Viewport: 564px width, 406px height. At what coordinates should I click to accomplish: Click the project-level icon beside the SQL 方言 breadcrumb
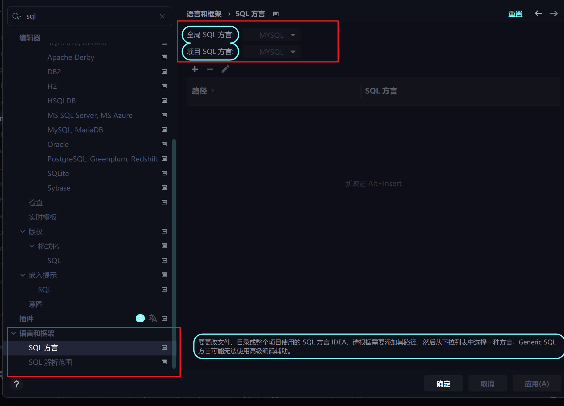click(x=276, y=14)
